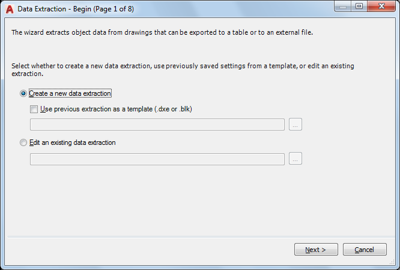The height and width of the screenshot is (270, 400).
Task: Select the Create a new data extraction radio button
Action: pyautogui.click(x=23, y=93)
